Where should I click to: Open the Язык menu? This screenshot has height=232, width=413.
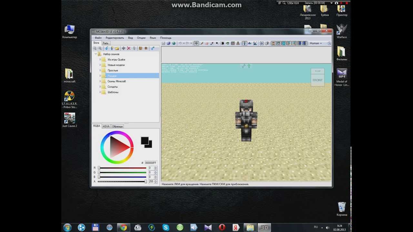pos(153,38)
